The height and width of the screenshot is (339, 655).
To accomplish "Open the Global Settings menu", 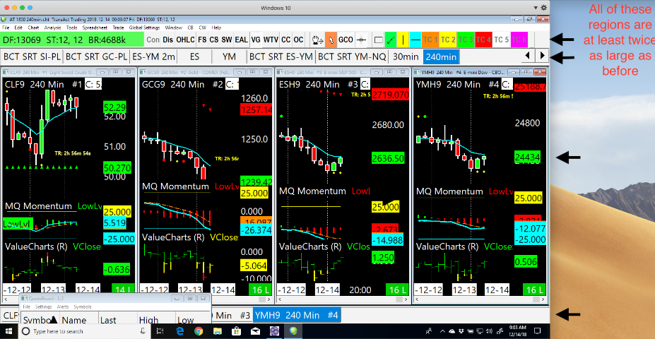I will click(145, 28).
